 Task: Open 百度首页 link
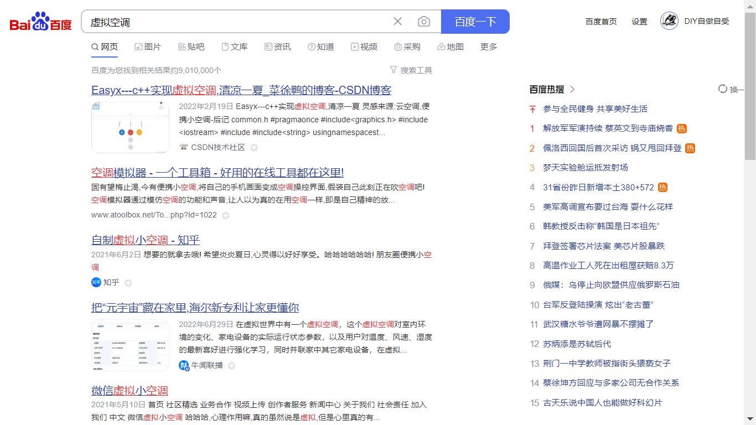coord(601,22)
